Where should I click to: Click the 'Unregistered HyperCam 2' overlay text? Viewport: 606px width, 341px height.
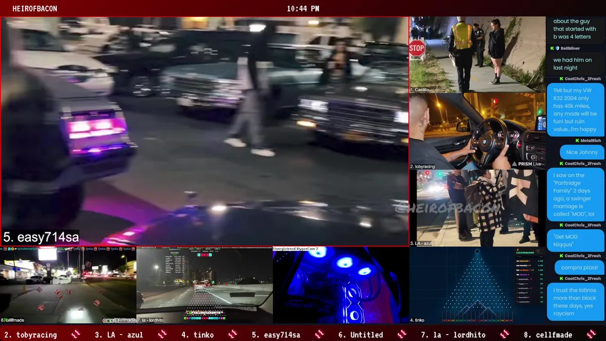pos(295,249)
